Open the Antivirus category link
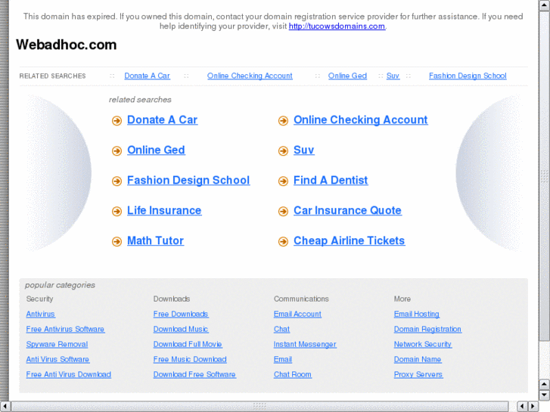Screen dimensions: 550x412 tap(40, 314)
